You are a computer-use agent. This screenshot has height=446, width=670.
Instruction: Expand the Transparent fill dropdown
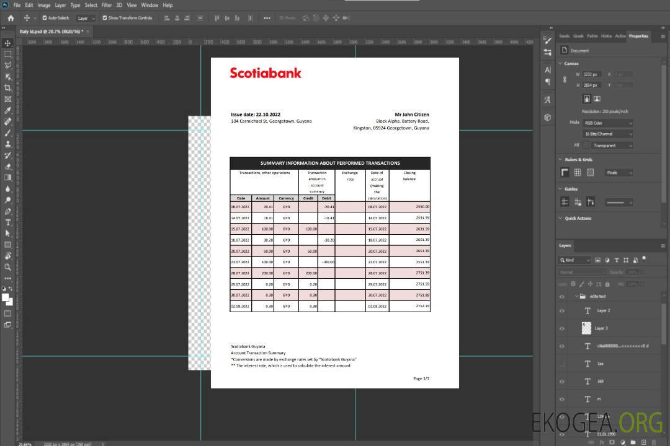click(612, 146)
